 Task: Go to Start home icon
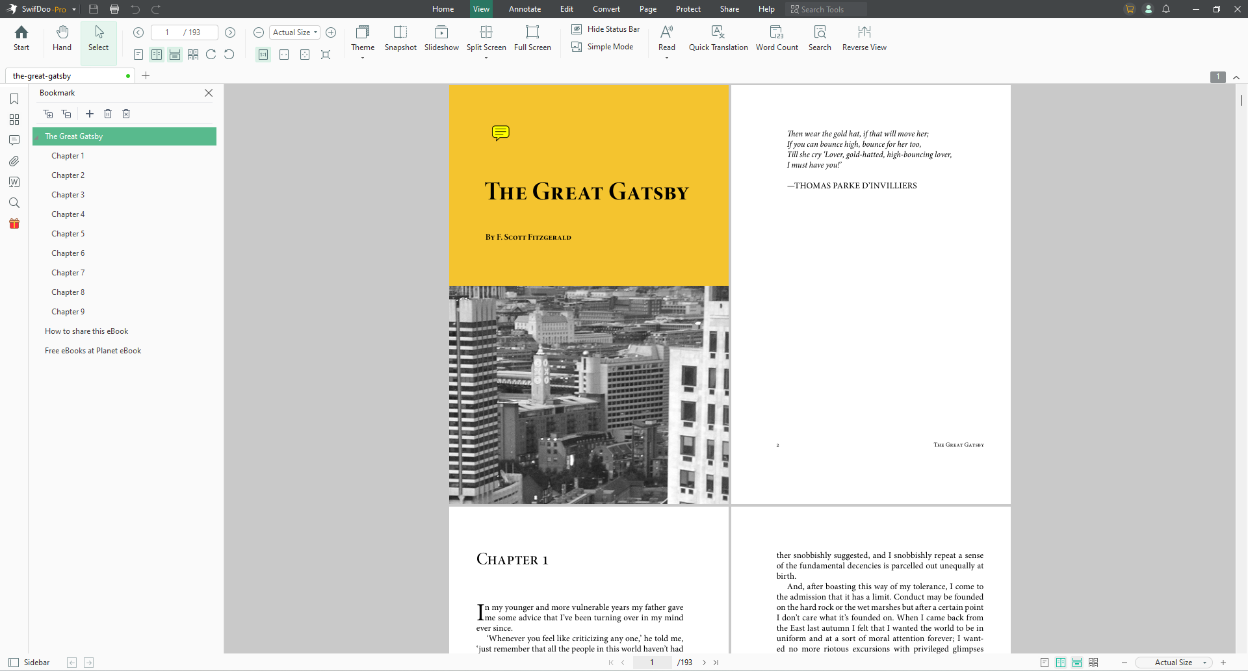(21, 38)
